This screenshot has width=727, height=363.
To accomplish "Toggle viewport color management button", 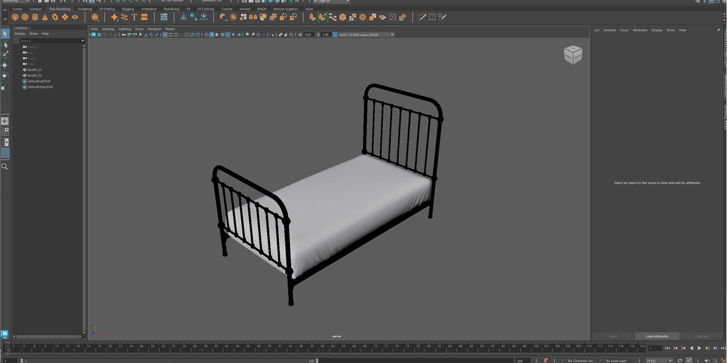I will point(334,34).
